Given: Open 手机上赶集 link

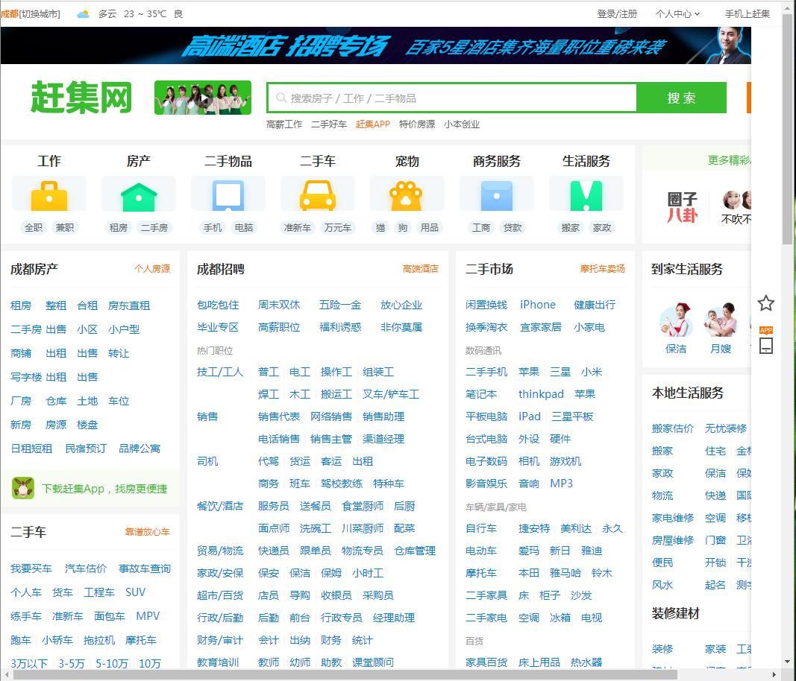Looking at the screenshot, I should pyautogui.click(x=748, y=14).
